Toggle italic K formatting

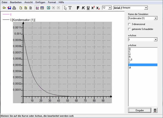click(83, 8)
